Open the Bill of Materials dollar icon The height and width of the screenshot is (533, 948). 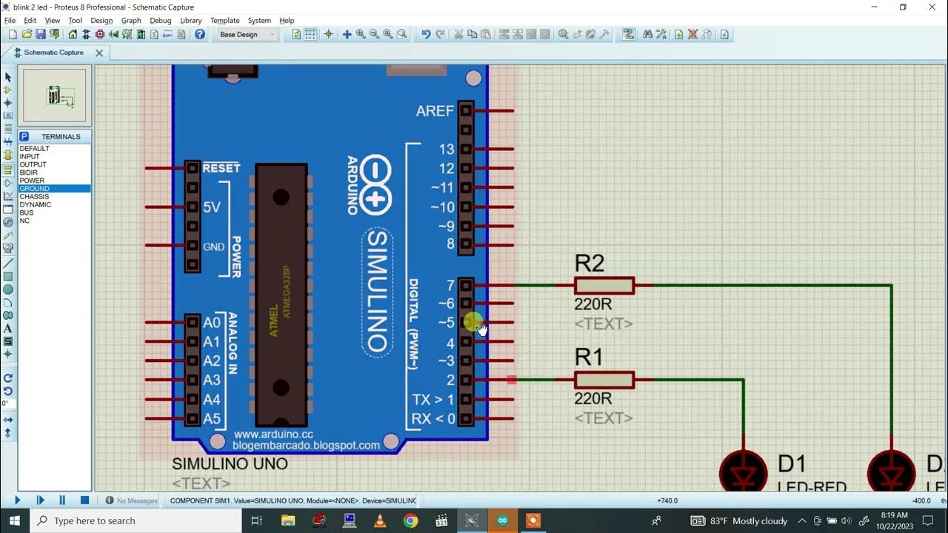click(x=154, y=34)
